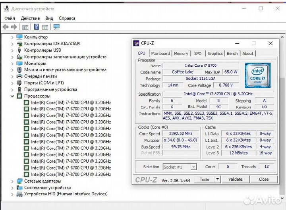Switch to the Mainboard tab in CPU-Z
Screen dimensions: 286x210
(160, 54)
